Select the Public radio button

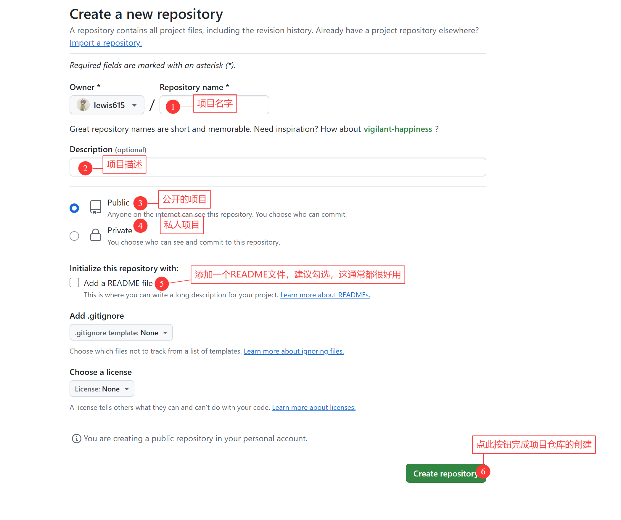(x=74, y=208)
